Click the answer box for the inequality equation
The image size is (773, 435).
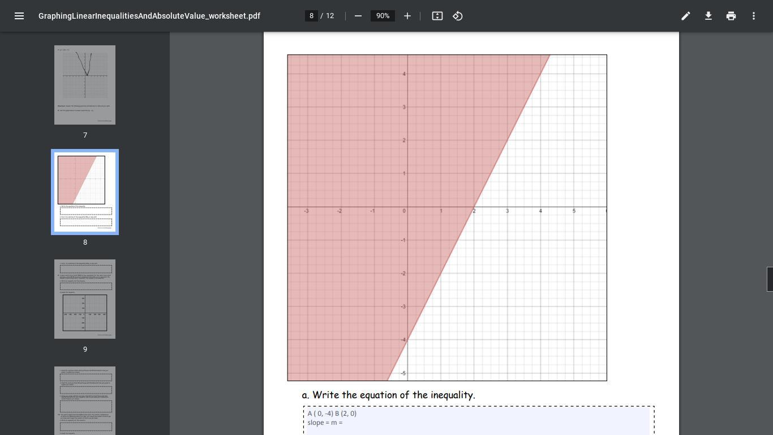(x=478, y=422)
